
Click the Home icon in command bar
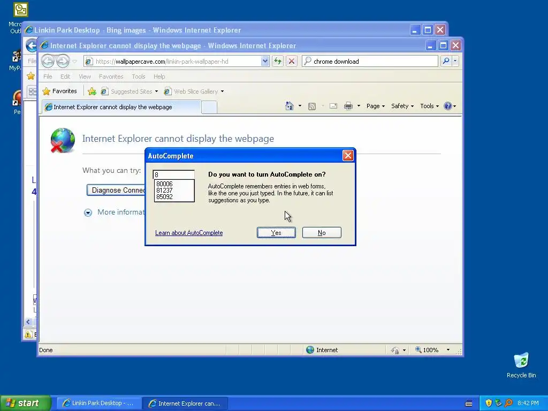click(x=290, y=106)
